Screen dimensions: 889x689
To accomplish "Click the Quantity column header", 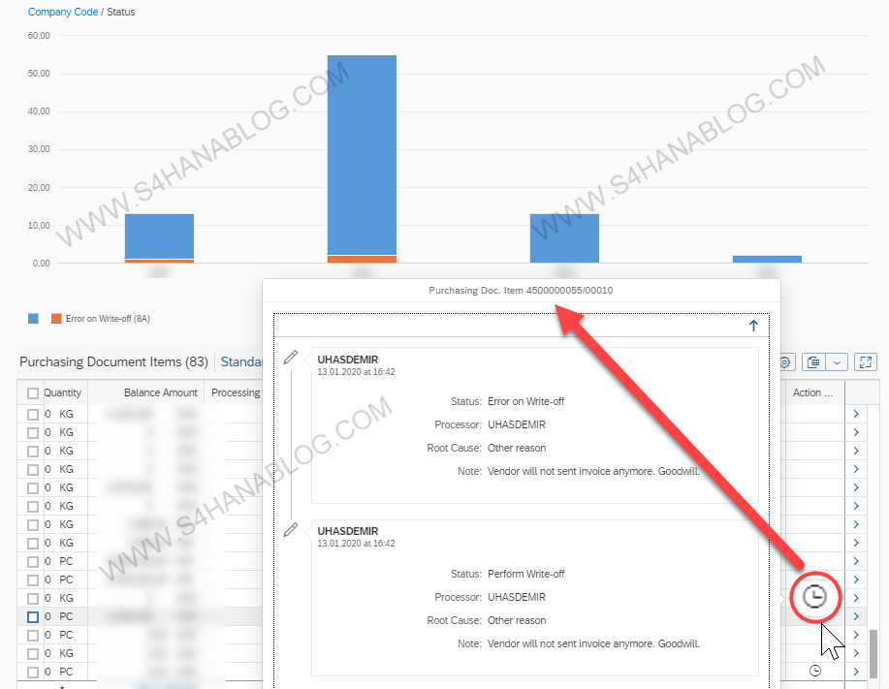I will (x=63, y=392).
